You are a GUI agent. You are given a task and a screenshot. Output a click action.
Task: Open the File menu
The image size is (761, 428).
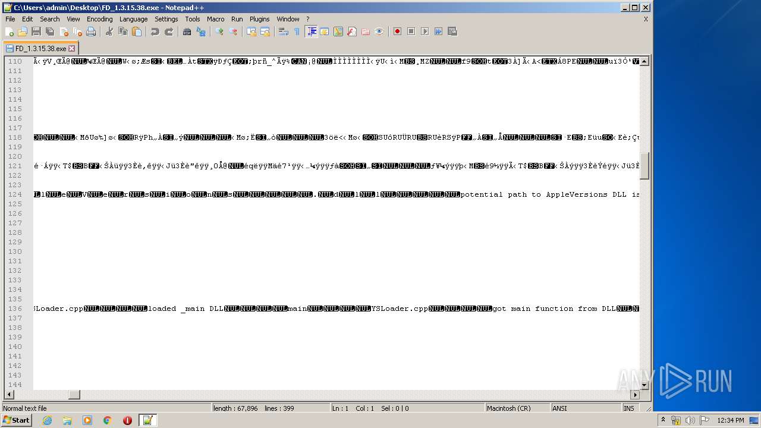click(x=10, y=19)
